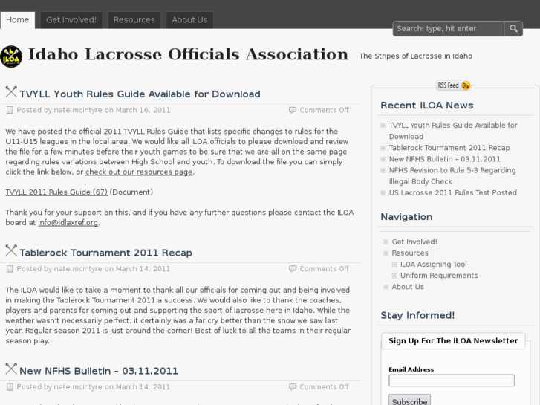Open NFHS Revision to Rule 5-3 link

[x=452, y=176]
